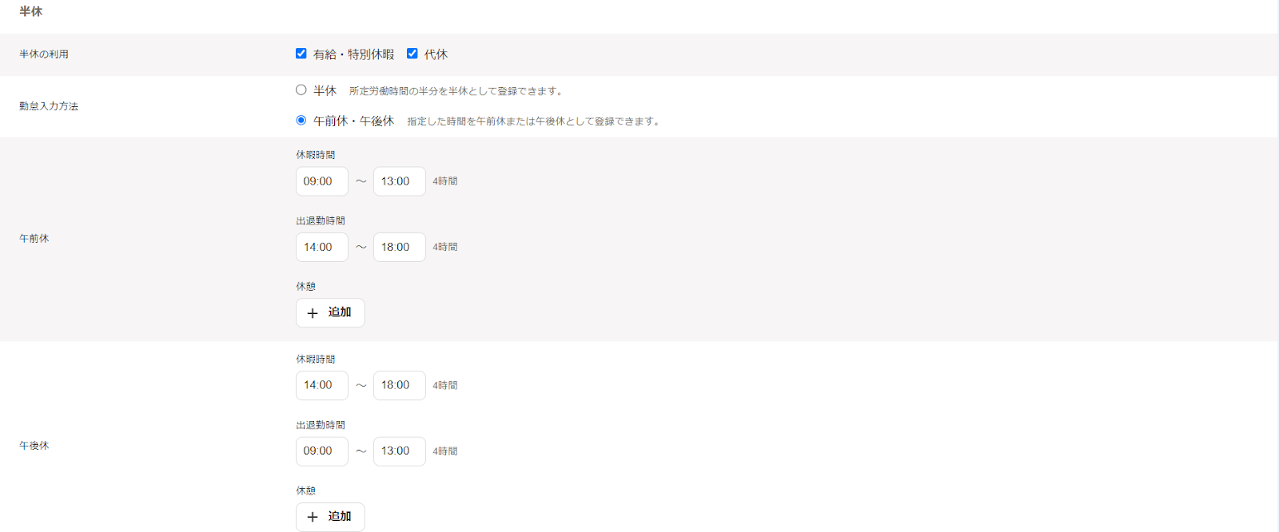1279x532 pixels.
Task: Click the 半休 section heading
Action: click(31, 11)
